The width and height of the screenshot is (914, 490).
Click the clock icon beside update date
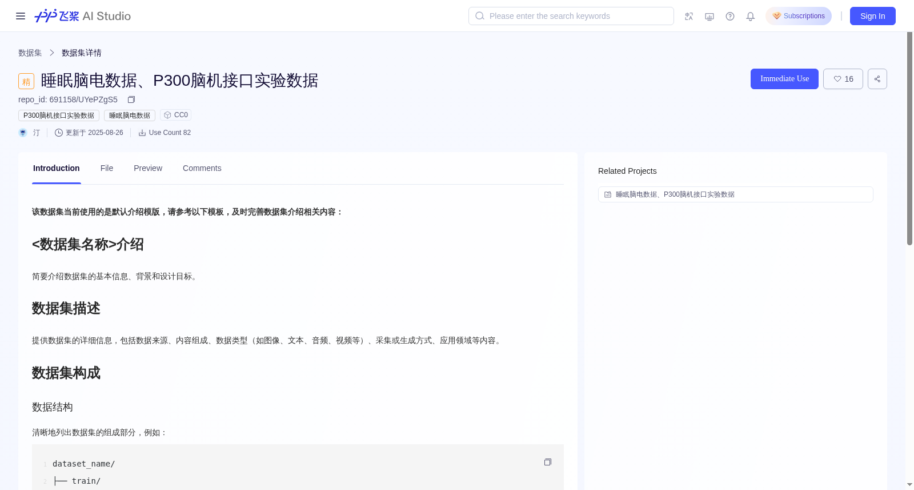coord(59,133)
